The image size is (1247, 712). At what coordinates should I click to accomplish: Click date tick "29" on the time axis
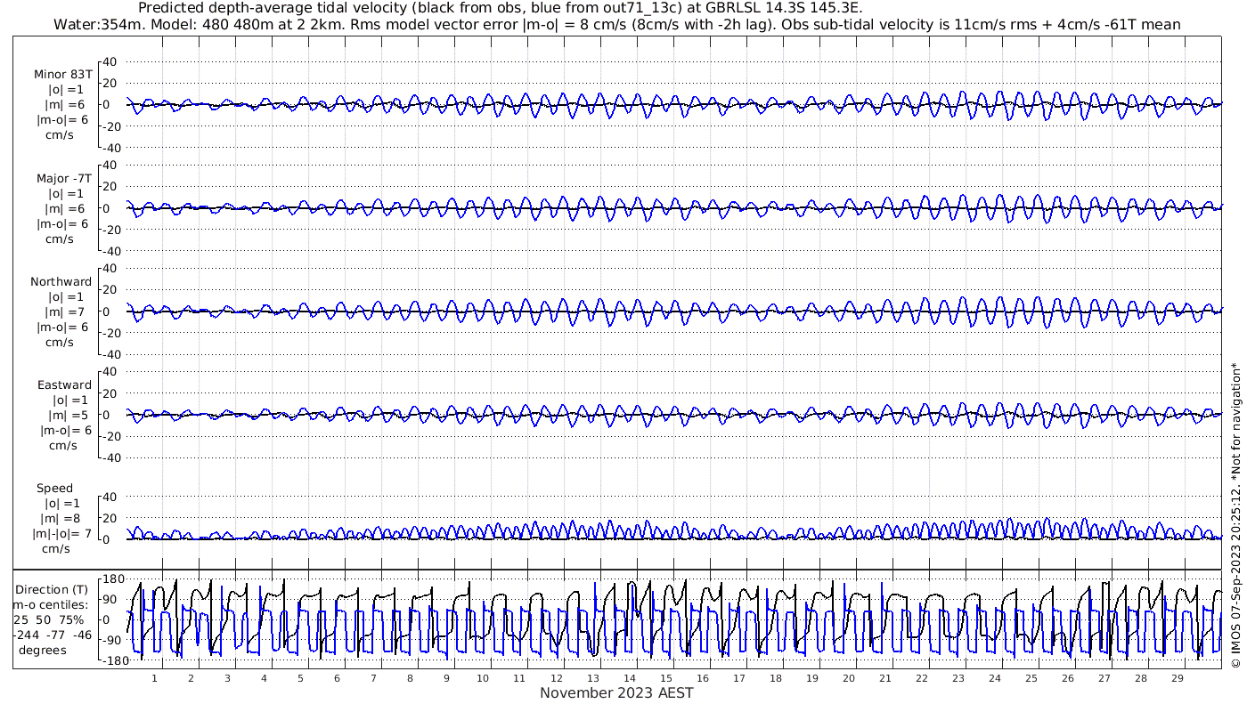[x=1177, y=677]
